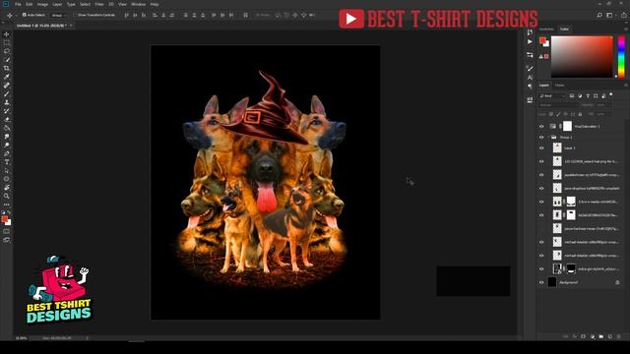Image resolution: width=630 pixels, height=354 pixels.
Task: Select the Move tool in the toolbar
Action: [x=7, y=34]
